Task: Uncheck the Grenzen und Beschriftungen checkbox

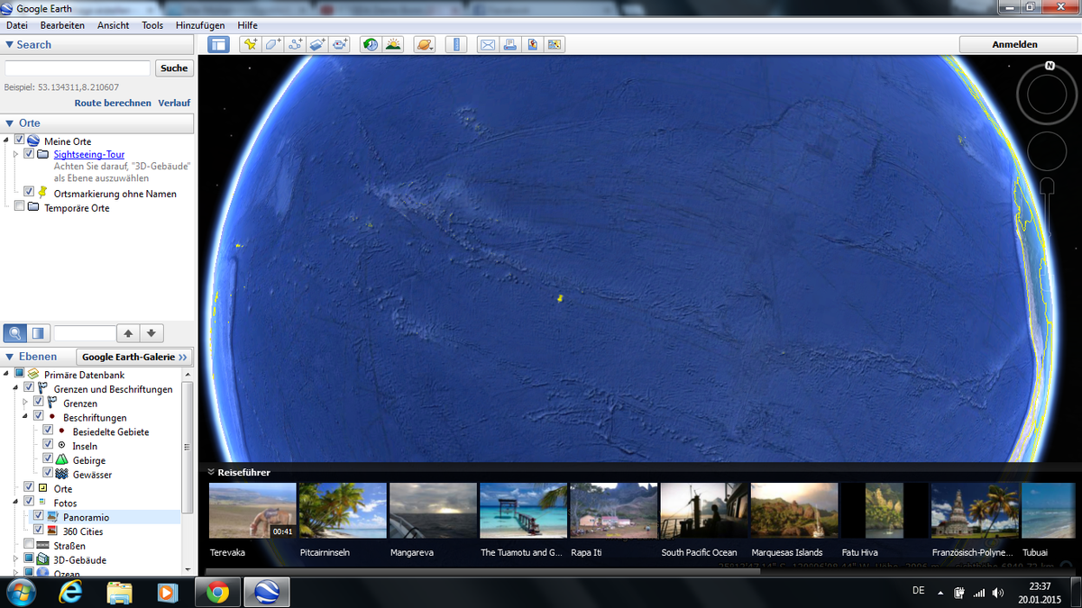Action: click(x=29, y=388)
